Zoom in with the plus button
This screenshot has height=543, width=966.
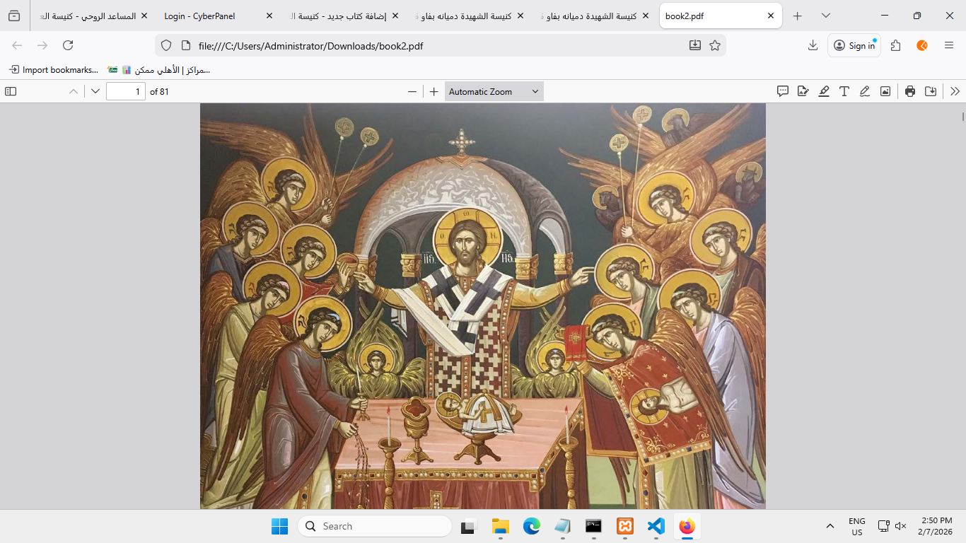[x=434, y=91]
